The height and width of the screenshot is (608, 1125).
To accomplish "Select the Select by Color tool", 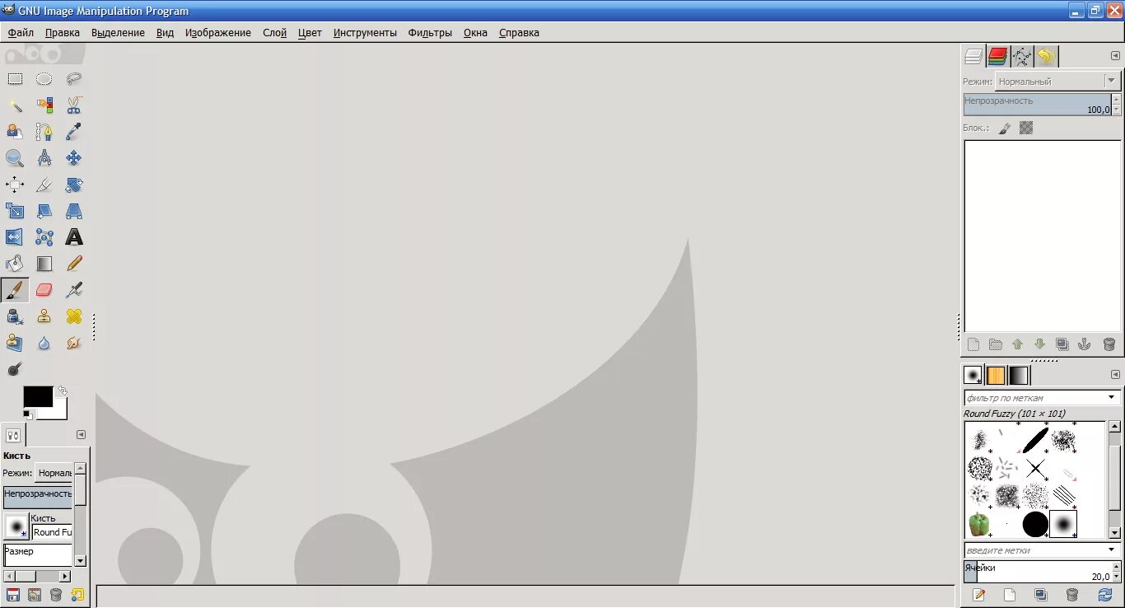I will 44,105.
